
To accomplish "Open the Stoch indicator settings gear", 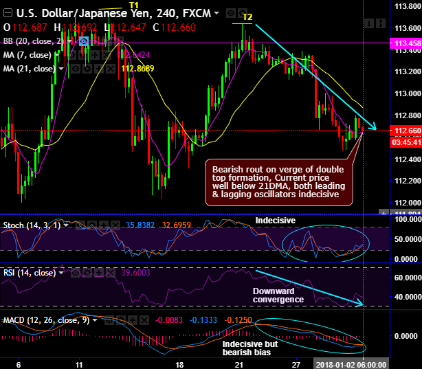I will 92,225.
